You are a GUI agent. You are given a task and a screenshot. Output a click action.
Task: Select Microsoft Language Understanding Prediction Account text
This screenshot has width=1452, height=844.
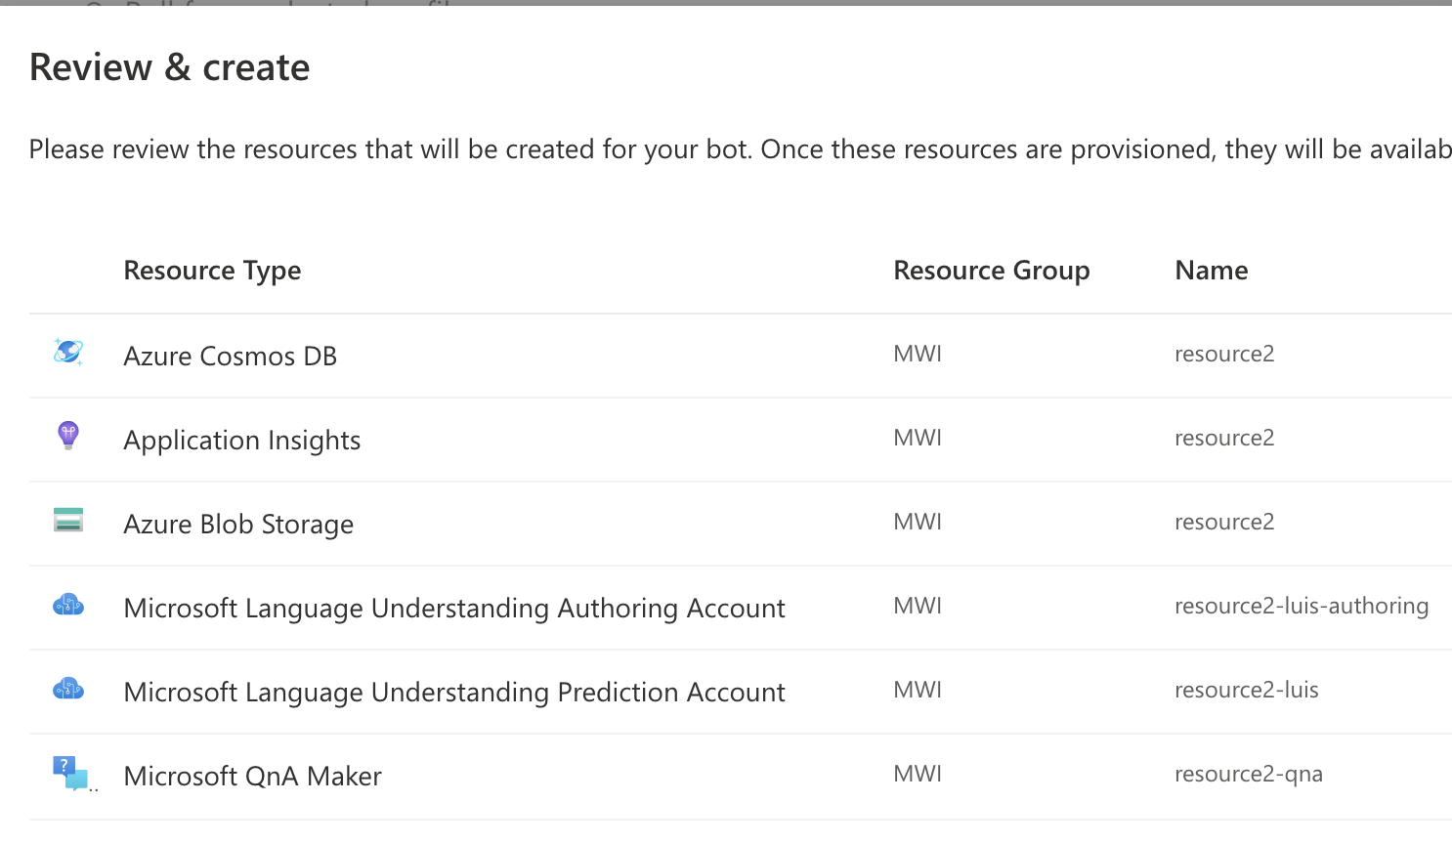tap(453, 693)
